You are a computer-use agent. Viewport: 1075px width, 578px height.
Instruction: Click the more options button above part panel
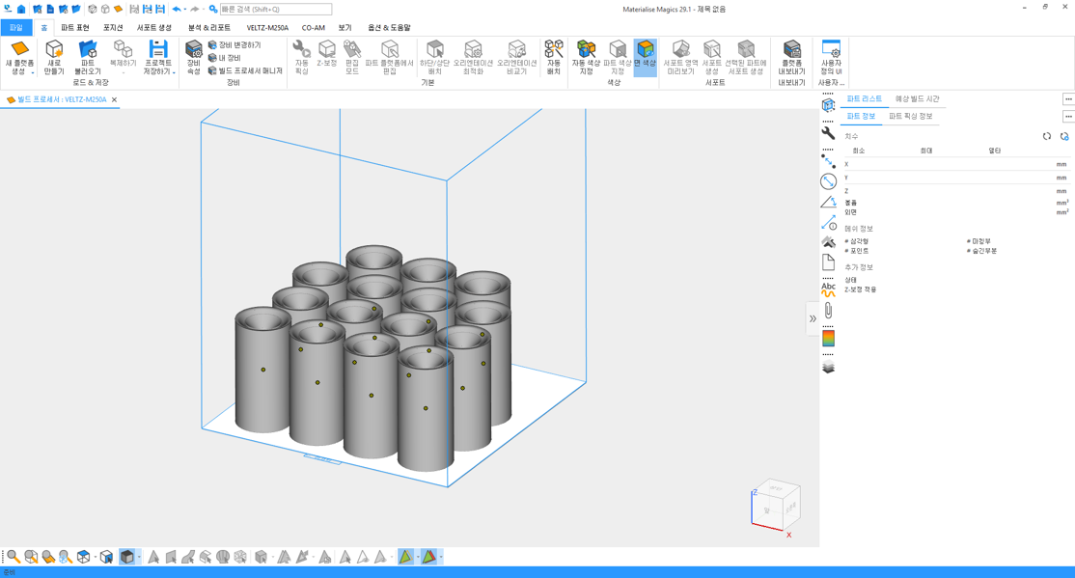pyautogui.click(x=1068, y=98)
